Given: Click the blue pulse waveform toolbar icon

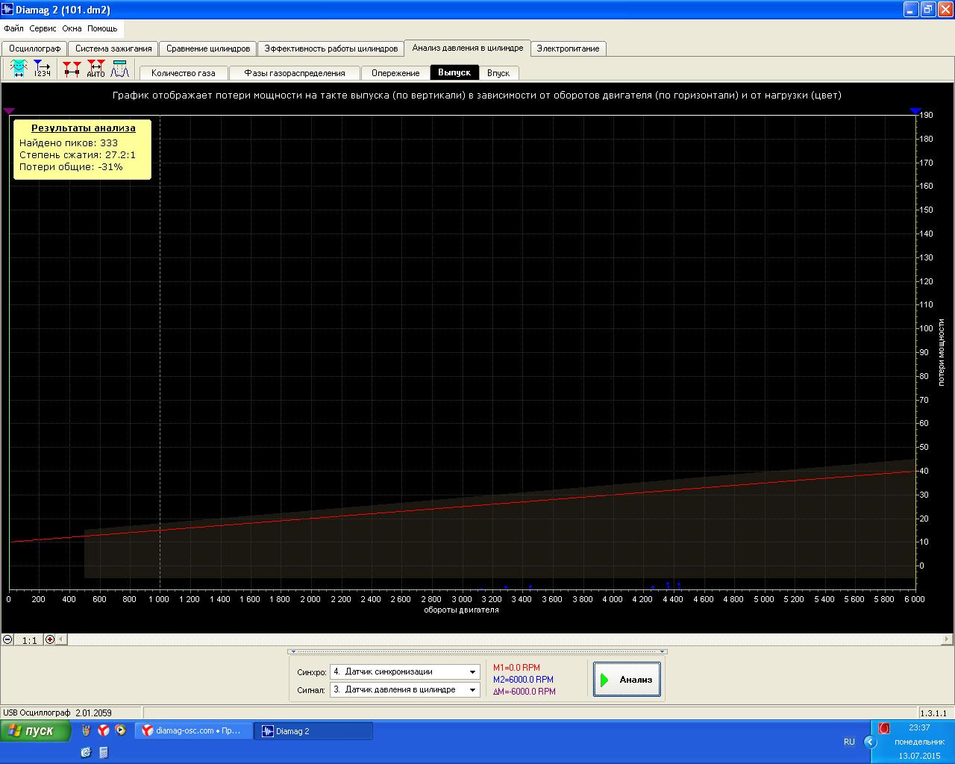Looking at the screenshot, I should tap(119, 69).
